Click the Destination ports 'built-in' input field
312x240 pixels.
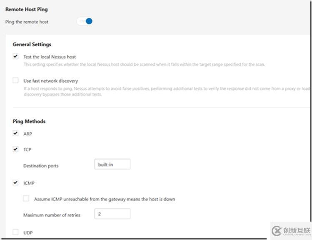[112, 164]
